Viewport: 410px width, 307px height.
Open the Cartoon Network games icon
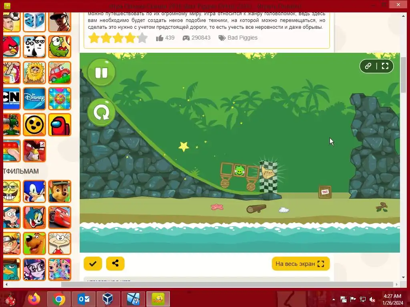click(12, 99)
